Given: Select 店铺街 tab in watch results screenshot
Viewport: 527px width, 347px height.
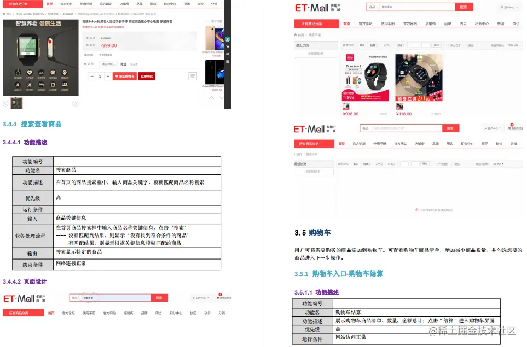Looking at the screenshot, I should pyautogui.click(x=431, y=24).
